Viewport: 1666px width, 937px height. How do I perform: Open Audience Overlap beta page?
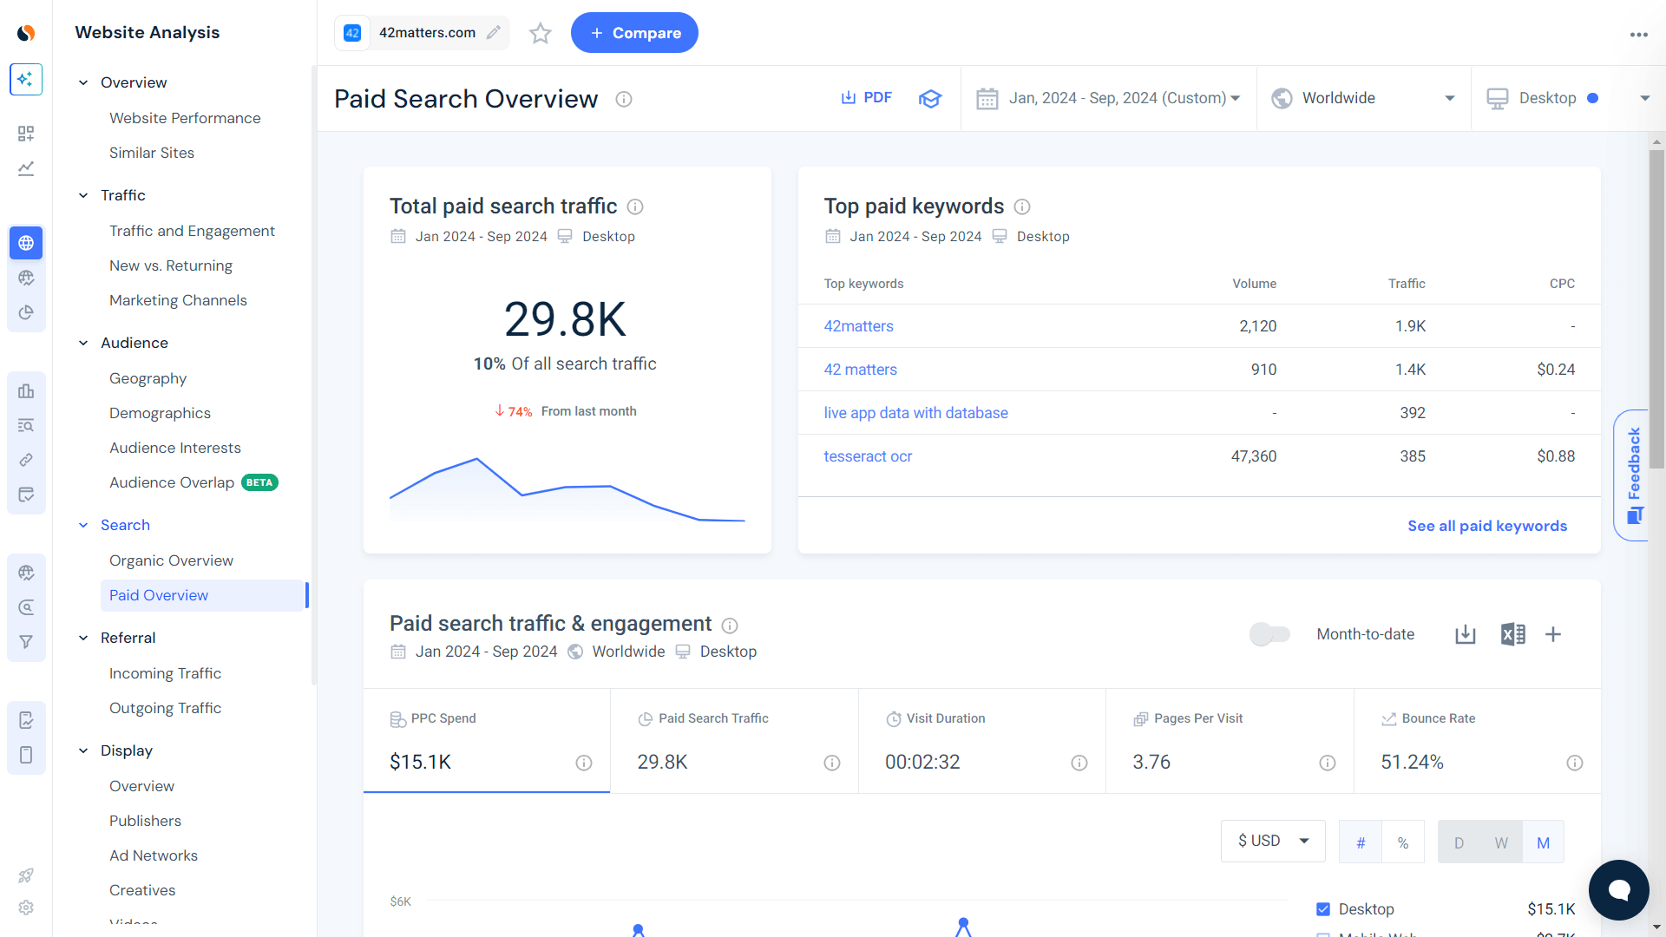pos(193,482)
